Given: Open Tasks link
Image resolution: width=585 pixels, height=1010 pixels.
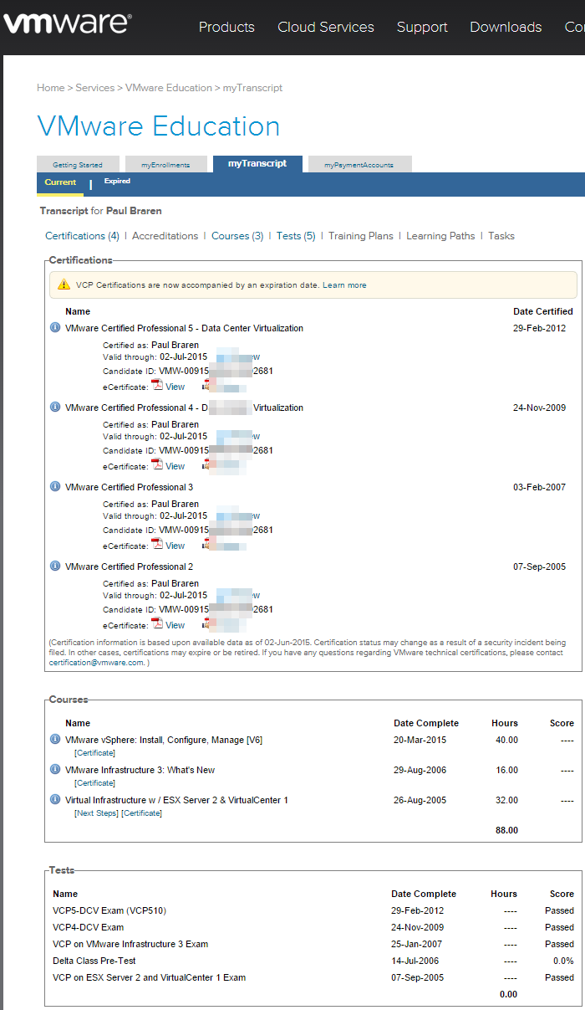Looking at the screenshot, I should click(501, 236).
